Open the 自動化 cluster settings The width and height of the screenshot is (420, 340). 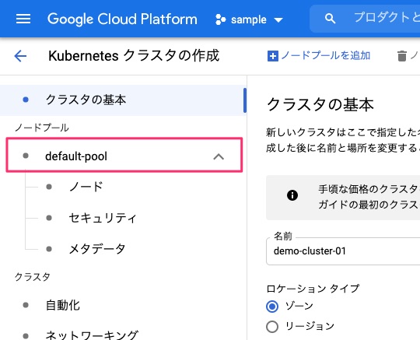point(63,305)
